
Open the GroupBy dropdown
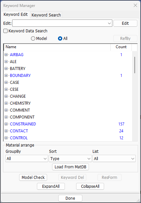pos(27,158)
